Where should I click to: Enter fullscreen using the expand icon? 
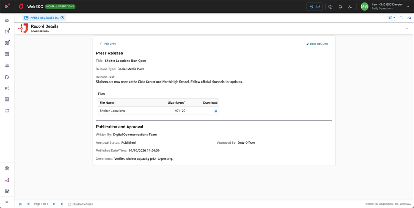pyautogui.click(x=401, y=18)
